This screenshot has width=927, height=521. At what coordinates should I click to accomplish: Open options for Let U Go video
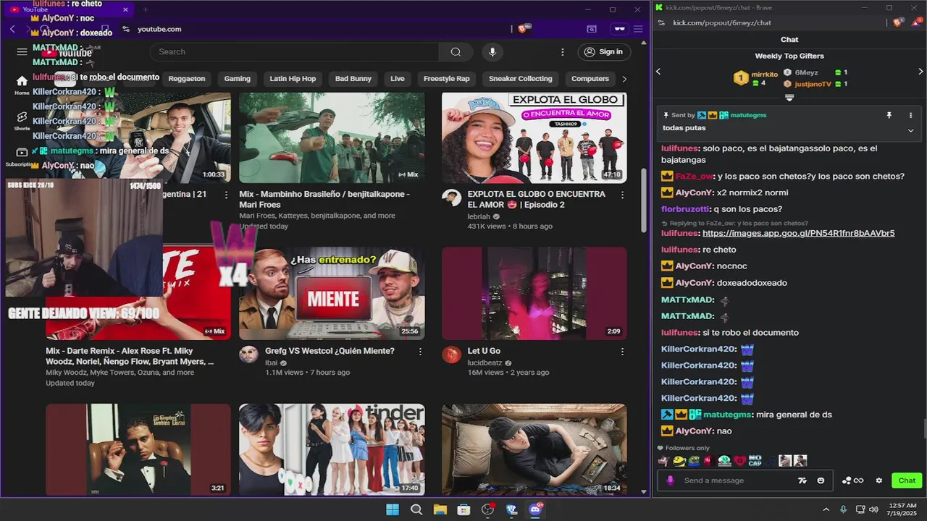[x=622, y=352]
